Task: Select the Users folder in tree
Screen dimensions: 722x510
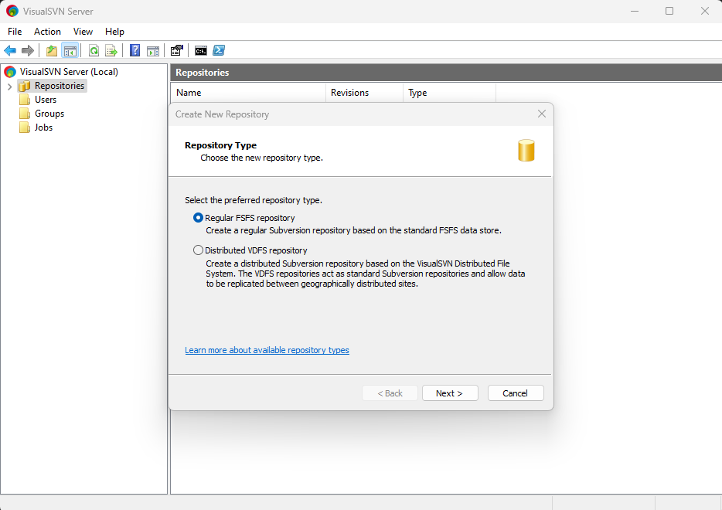Action: (x=46, y=100)
